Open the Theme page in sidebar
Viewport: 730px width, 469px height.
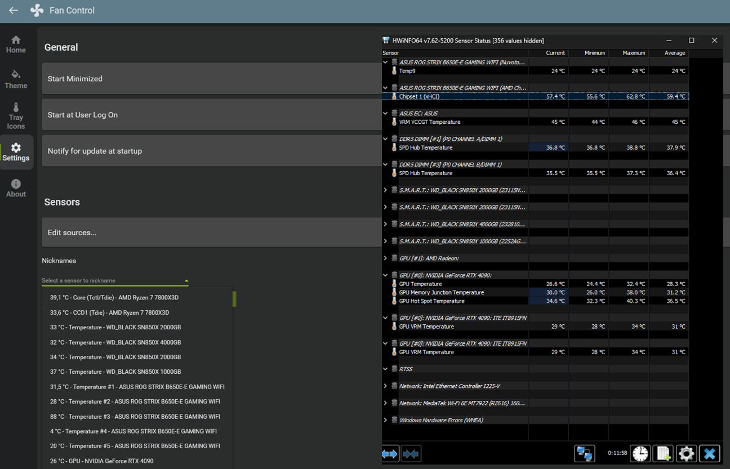16,80
